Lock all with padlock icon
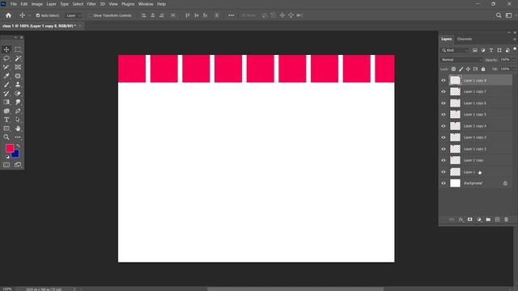The height and width of the screenshot is (291, 518). [483, 69]
